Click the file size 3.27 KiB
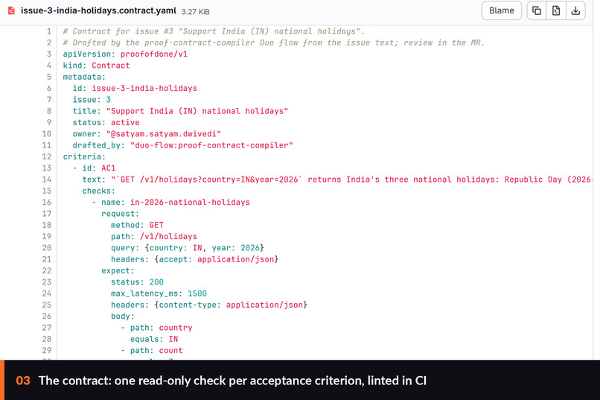Screen dimensions: 600x400 [x=195, y=12]
